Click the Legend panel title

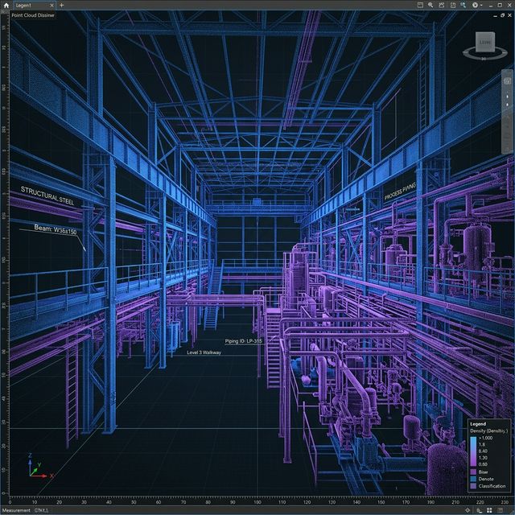click(x=478, y=424)
